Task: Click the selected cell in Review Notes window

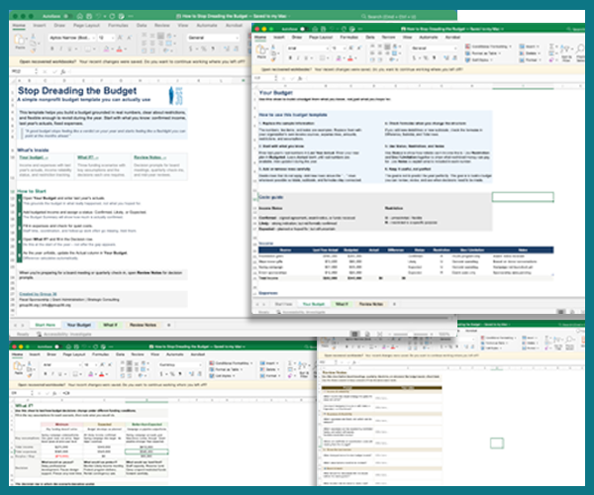Action: 497,444
